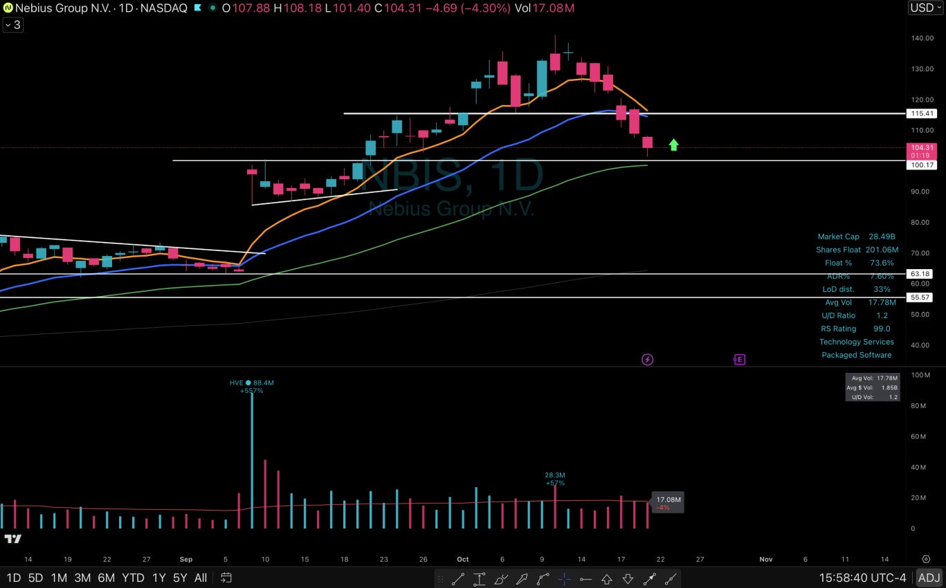Set chart range to 3M

[x=82, y=578]
